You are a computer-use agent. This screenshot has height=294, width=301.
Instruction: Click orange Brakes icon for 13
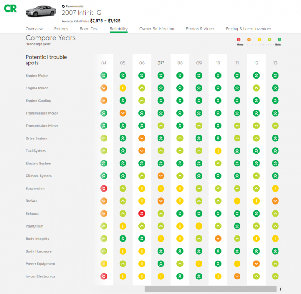275,201
